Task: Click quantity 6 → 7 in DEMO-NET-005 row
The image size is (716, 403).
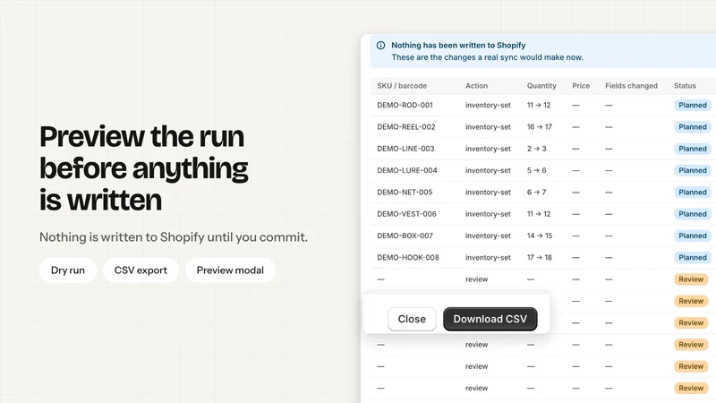Action: point(536,193)
